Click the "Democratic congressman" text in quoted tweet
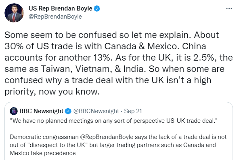The height and width of the screenshot is (160, 237). 44,137
